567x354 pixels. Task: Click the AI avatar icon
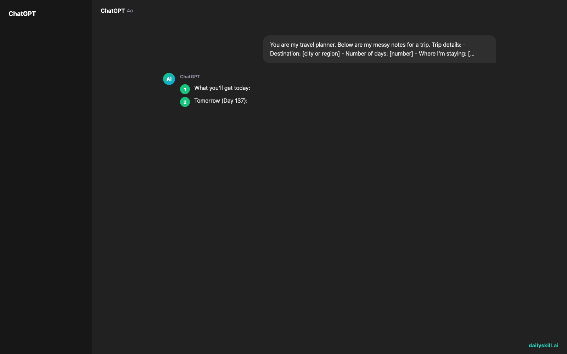pyautogui.click(x=169, y=79)
